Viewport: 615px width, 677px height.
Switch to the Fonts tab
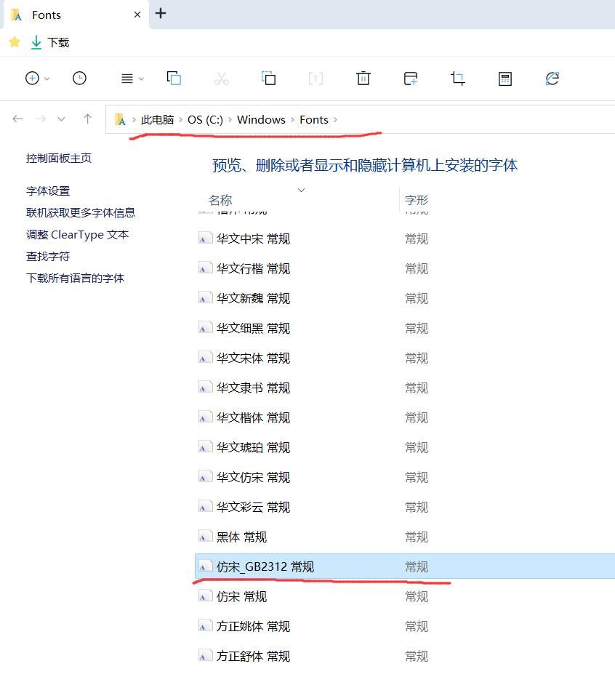pyautogui.click(x=46, y=15)
